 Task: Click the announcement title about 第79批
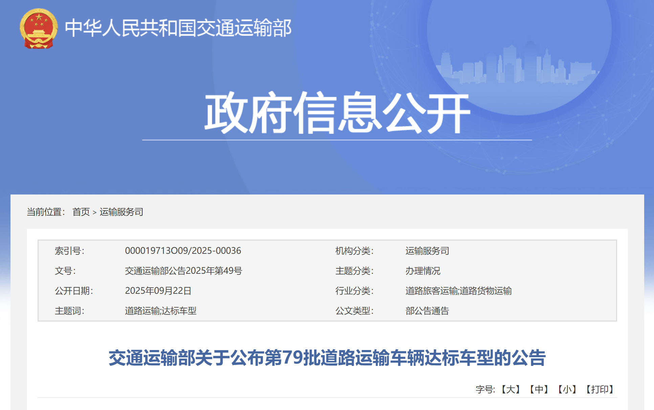327,358
